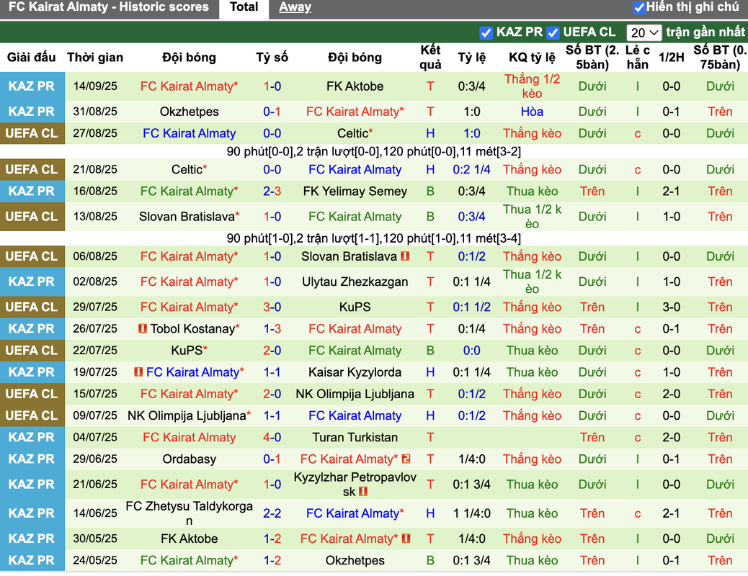Screen dimensions: 748x576
Task: Open the 2-3 score versus FK Yelimay Semey
Action: click(x=272, y=192)
